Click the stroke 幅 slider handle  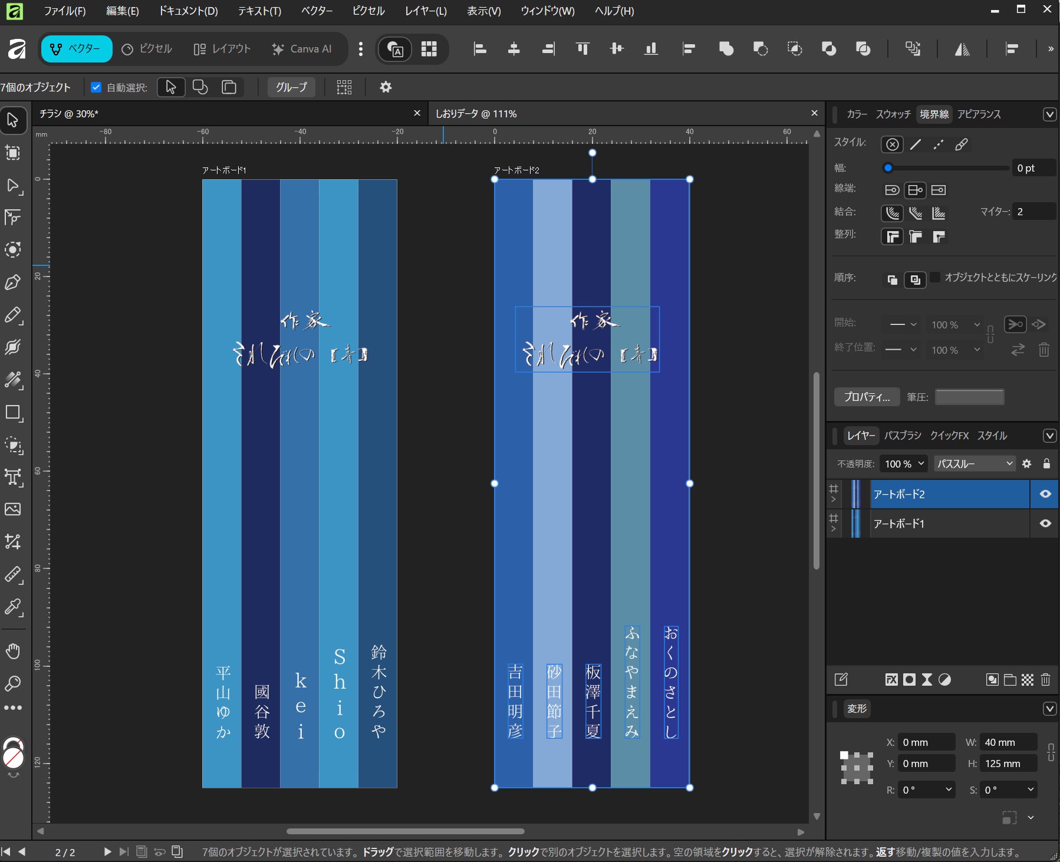[888, 168]
